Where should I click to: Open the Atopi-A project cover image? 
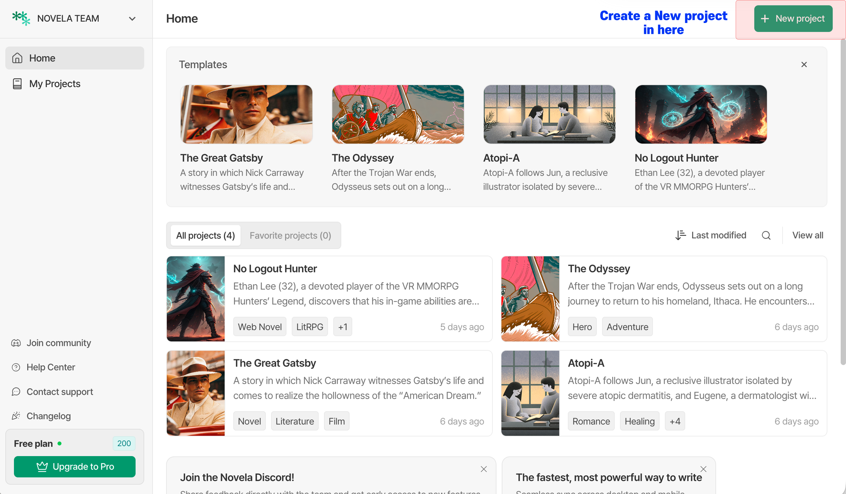coord(530,393)
